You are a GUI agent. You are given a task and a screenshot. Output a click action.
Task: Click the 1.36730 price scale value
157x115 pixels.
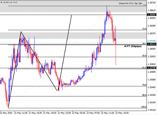tap(152, 3)
